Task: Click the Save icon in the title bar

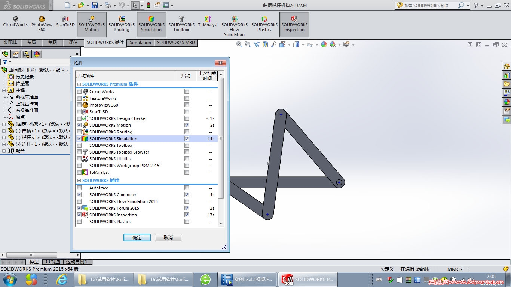Action: 95,5
